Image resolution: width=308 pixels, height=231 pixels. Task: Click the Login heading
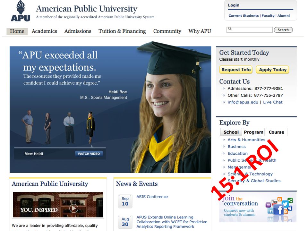(x=234, y=5)
